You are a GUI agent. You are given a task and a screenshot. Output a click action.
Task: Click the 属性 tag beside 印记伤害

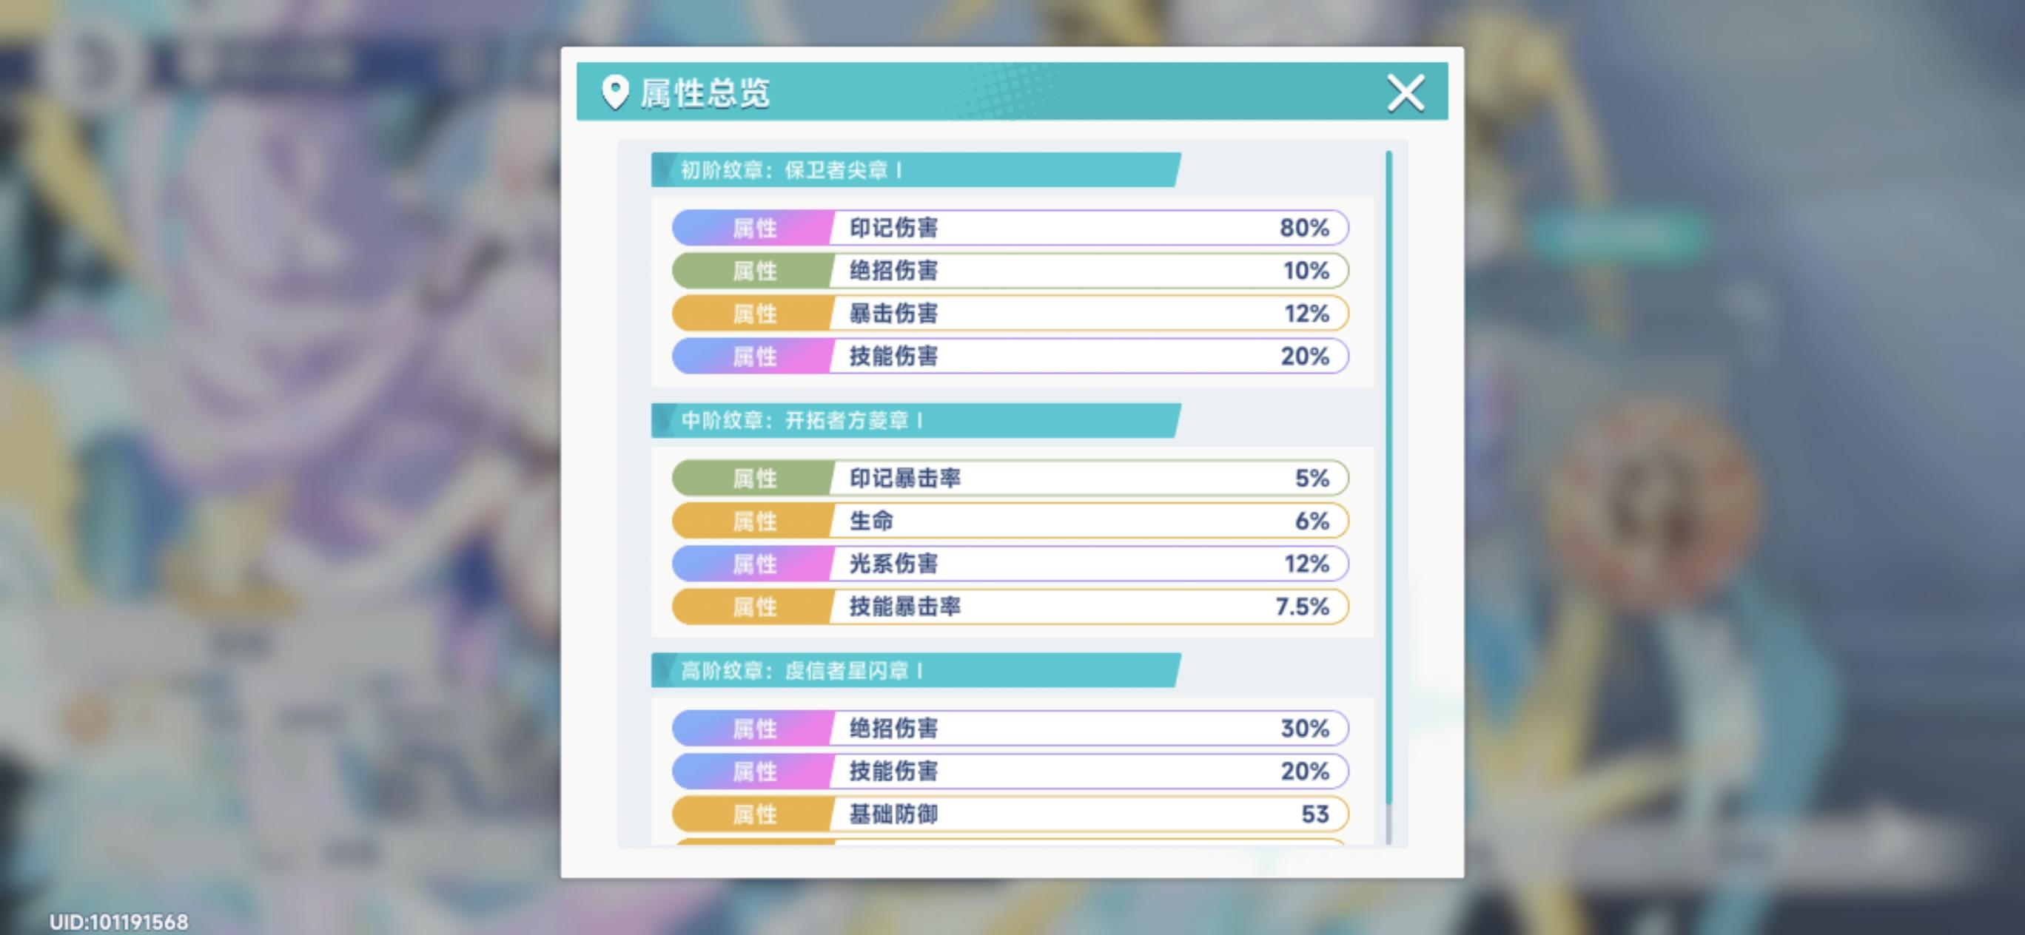pos(753,228)
